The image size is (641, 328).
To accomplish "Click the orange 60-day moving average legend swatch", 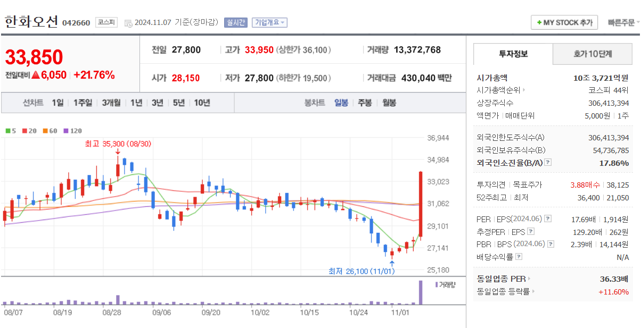I will coord(45,131).
